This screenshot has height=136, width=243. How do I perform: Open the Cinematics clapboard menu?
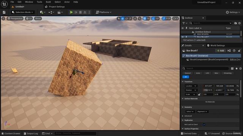pyautogui.click(x=60, y=12)
